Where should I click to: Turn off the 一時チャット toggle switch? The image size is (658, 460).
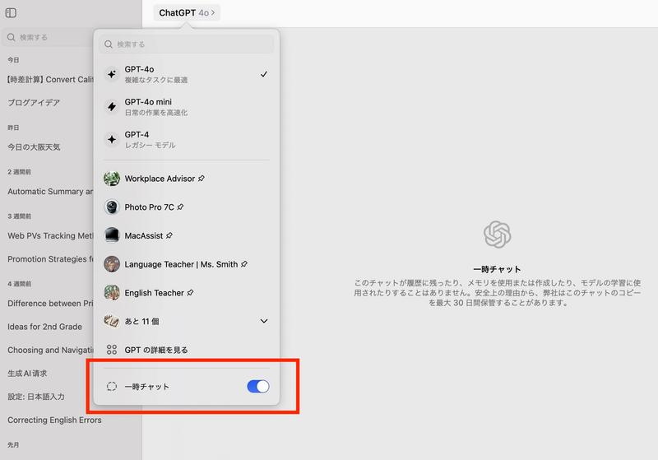[258, 387]
